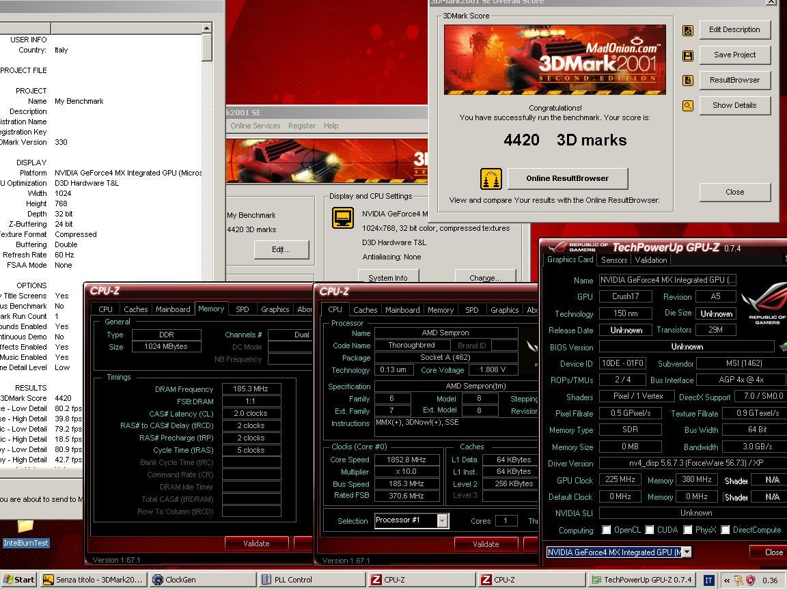This screenshot has width=787, height=590.
Task: Open Mainboard tab in left CPU-Z window
Action: tap(173, 309)
